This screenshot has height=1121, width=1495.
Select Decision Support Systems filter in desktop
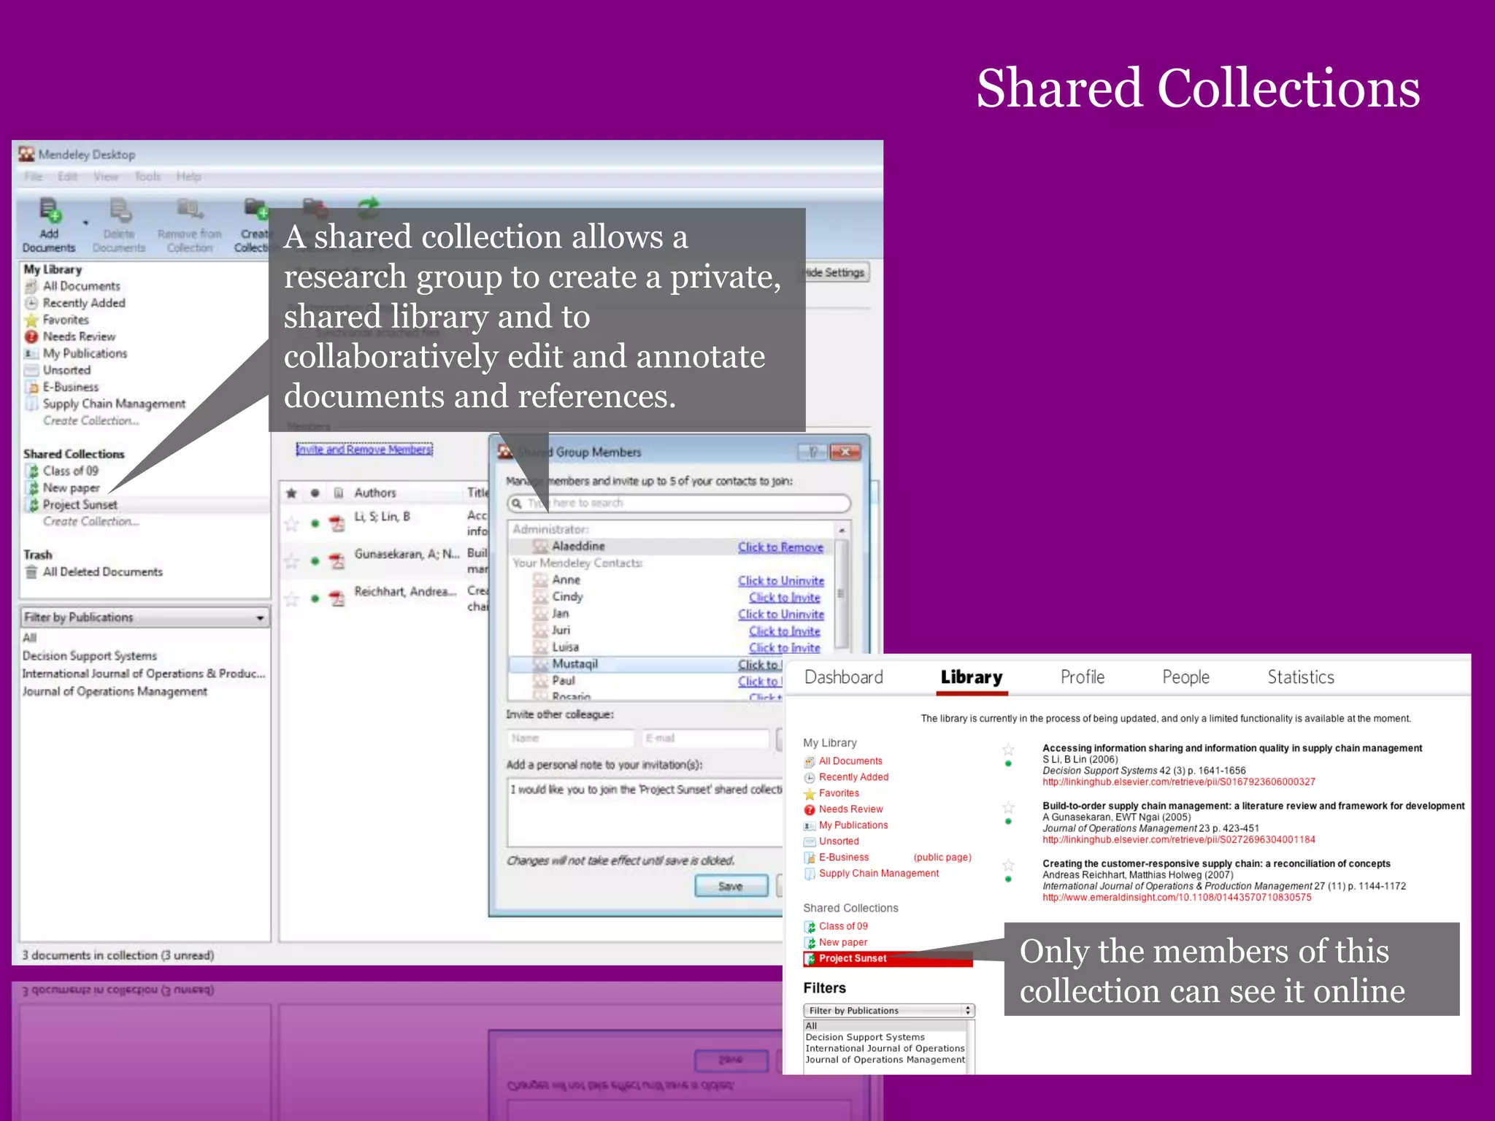click(x=89, y=655)
